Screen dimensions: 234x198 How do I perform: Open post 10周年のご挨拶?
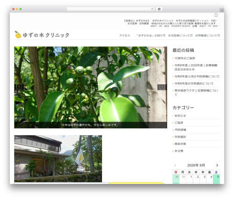tap(185, 58)
